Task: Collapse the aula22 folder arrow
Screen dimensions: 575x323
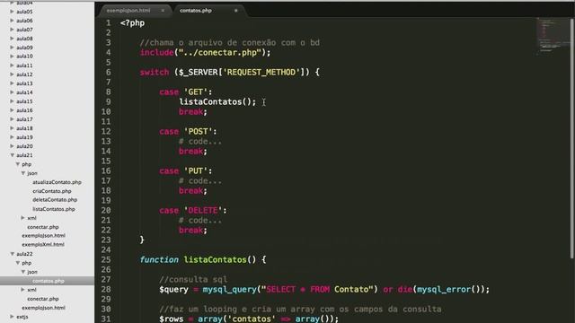Action: coord(12,254)
